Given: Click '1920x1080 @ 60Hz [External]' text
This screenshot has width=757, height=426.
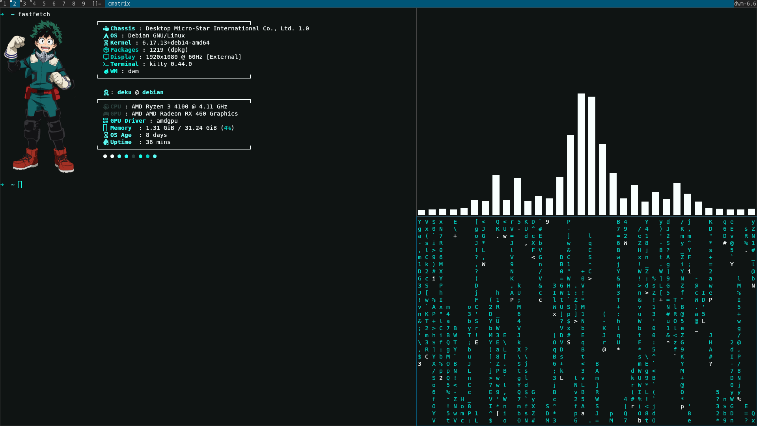Looking at the screenshot, I should coord(193,57).
